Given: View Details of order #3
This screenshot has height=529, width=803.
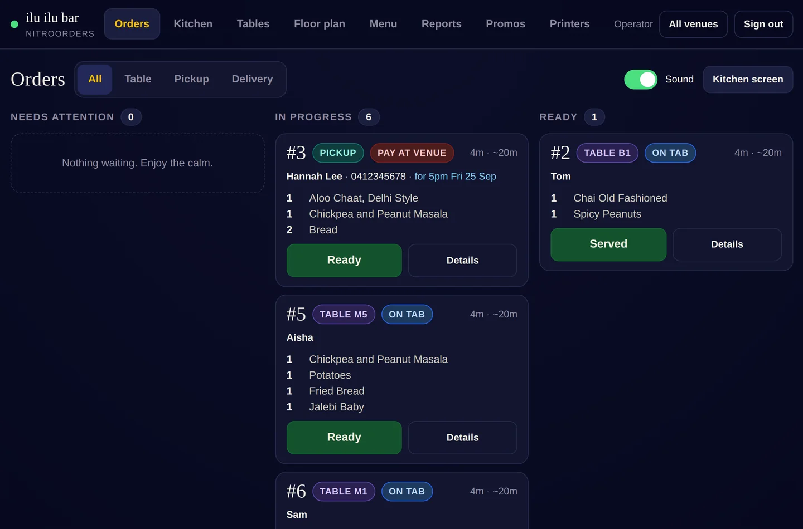Looking at the screenshot, I should coord(462,261).
